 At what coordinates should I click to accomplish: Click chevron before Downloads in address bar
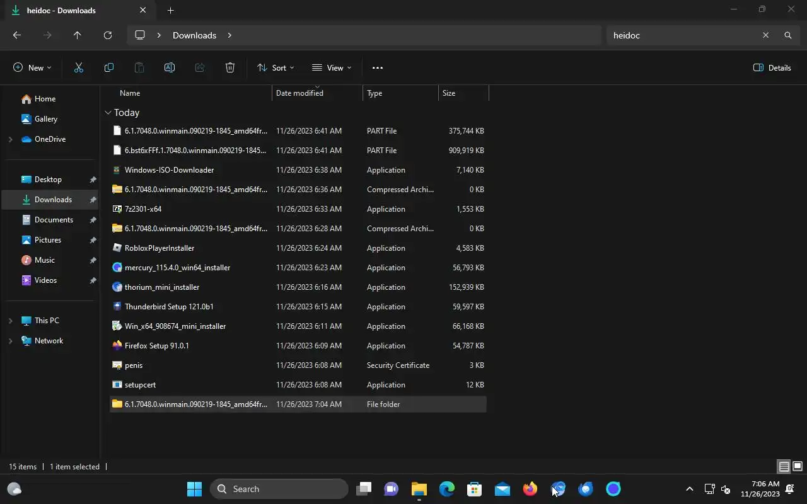coord(159,35)
